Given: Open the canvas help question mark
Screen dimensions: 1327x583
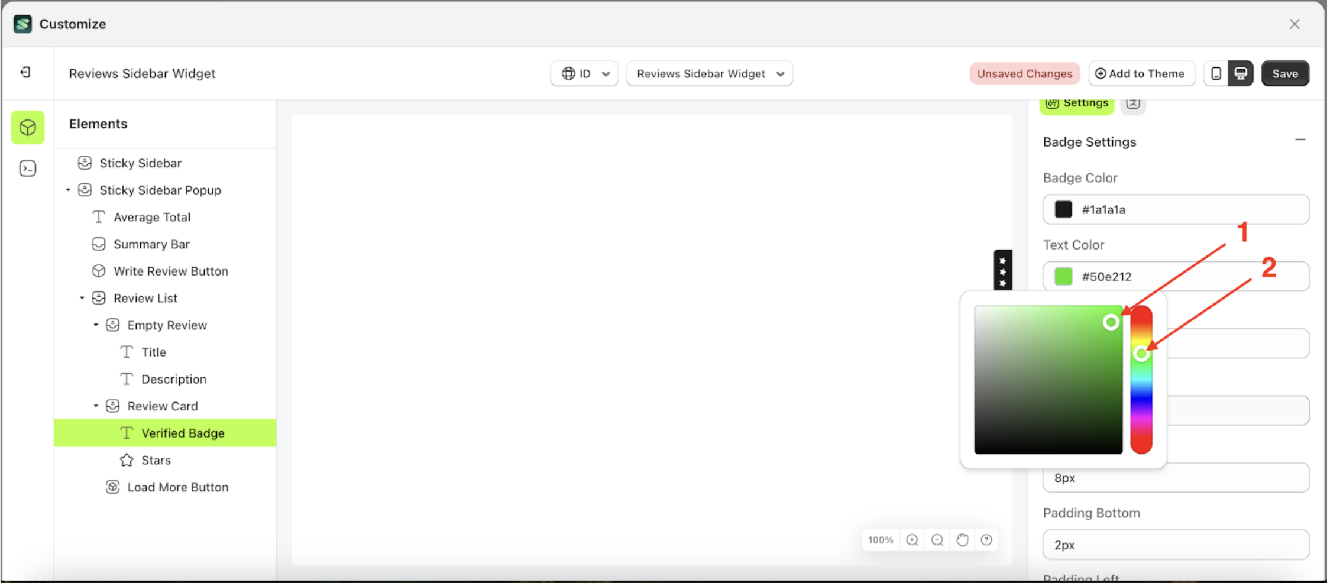Looking at the screenshot, I should coord(987,540).
